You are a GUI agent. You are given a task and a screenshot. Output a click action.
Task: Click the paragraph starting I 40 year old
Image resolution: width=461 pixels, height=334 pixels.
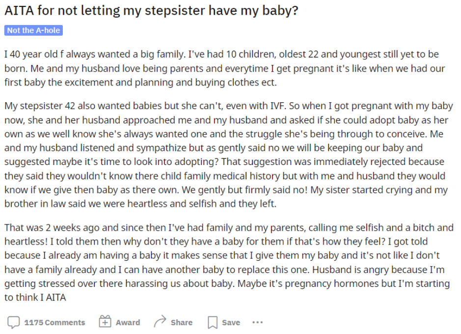click(x=225, y=68)
